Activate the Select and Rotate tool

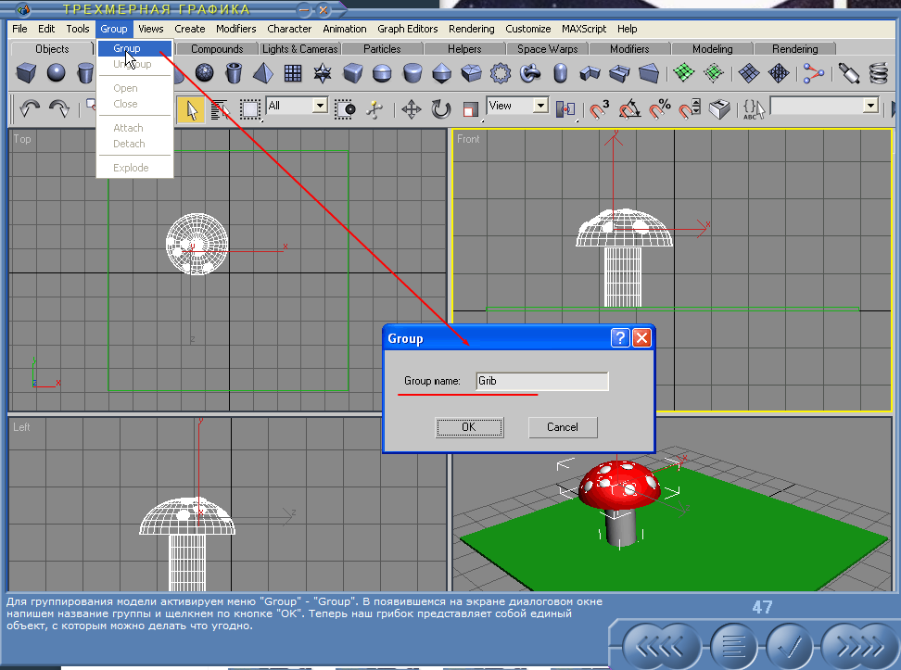[441, 108]
